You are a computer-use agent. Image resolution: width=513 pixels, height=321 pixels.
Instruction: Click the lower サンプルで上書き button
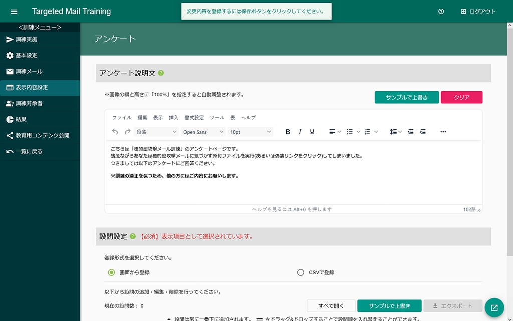click(x=389, y=306)
